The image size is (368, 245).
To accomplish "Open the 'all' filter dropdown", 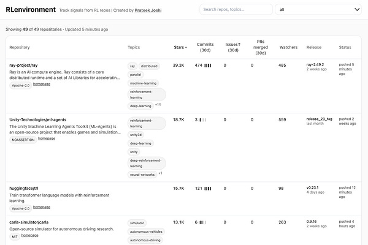I will pos(318,10).
